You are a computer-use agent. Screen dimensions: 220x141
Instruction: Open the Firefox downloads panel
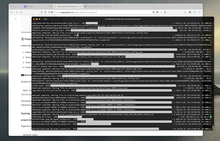click(x=185, y=12)
